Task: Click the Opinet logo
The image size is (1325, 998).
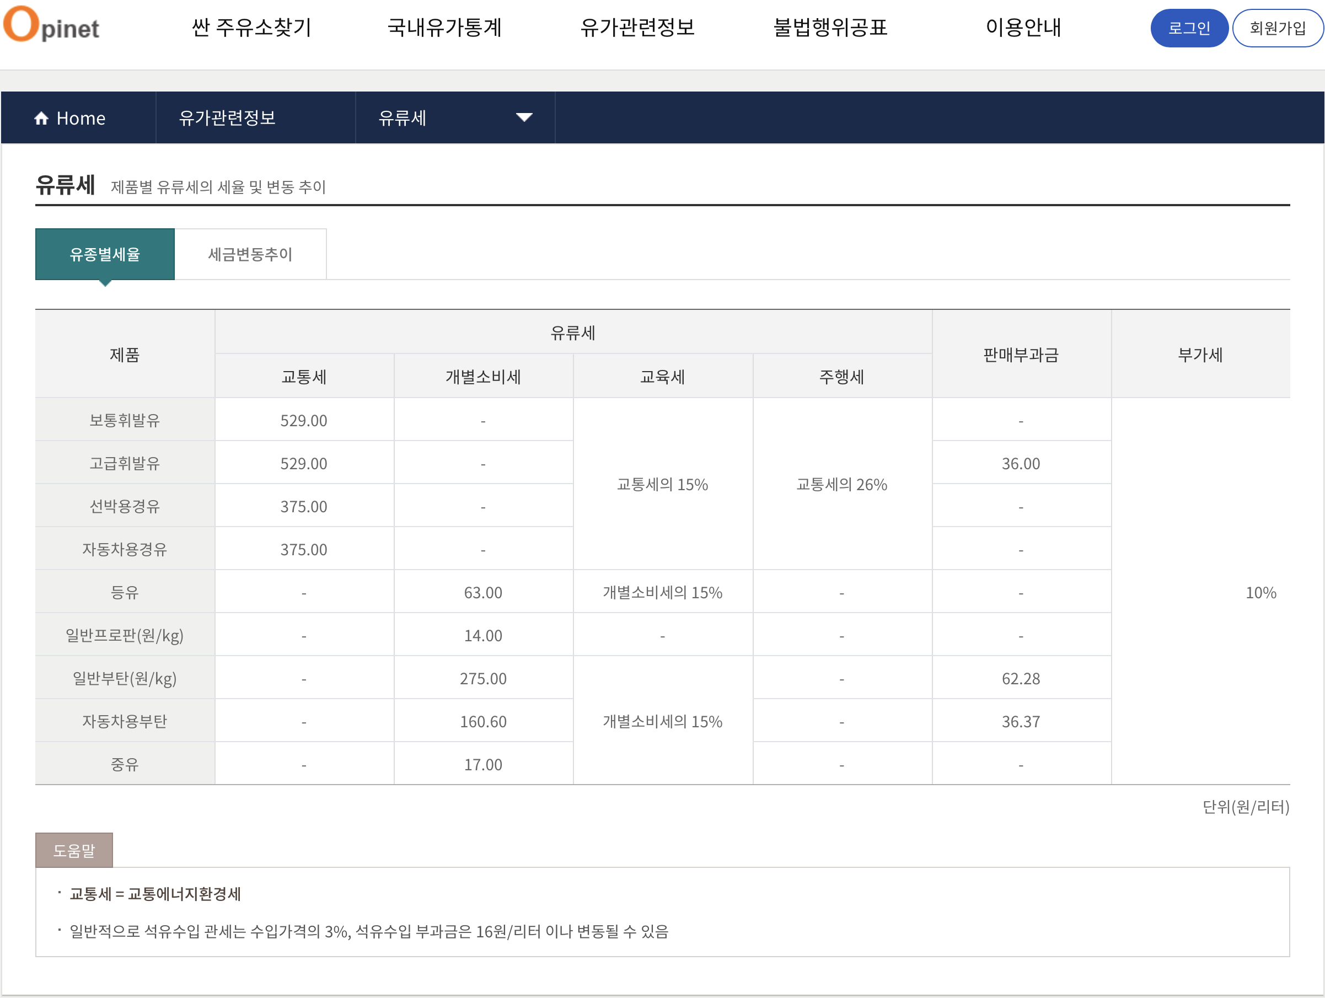Action: (x=51, y=25)
